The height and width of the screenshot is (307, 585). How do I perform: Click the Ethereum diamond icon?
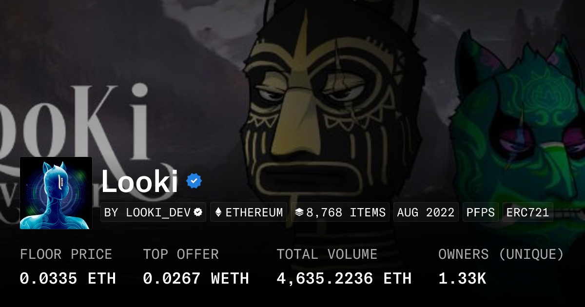click(218, 212)
